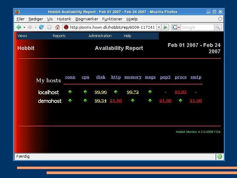Click the memory column link
The width and height of the screenshot is (237, 178).
(133, 77)
